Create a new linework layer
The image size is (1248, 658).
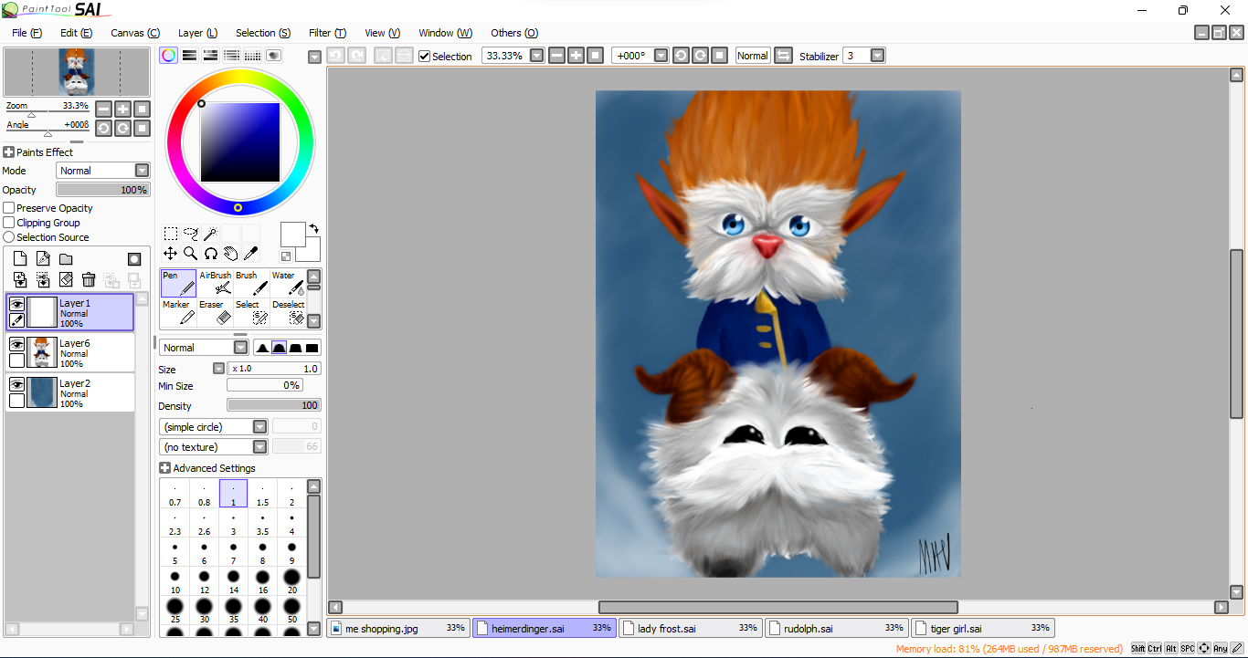pyautogui.click(x=43, y=259)
